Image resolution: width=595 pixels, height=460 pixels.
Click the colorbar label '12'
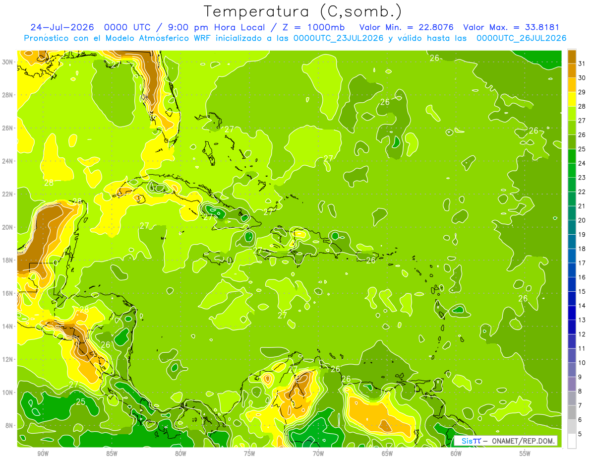click(582, 334)
